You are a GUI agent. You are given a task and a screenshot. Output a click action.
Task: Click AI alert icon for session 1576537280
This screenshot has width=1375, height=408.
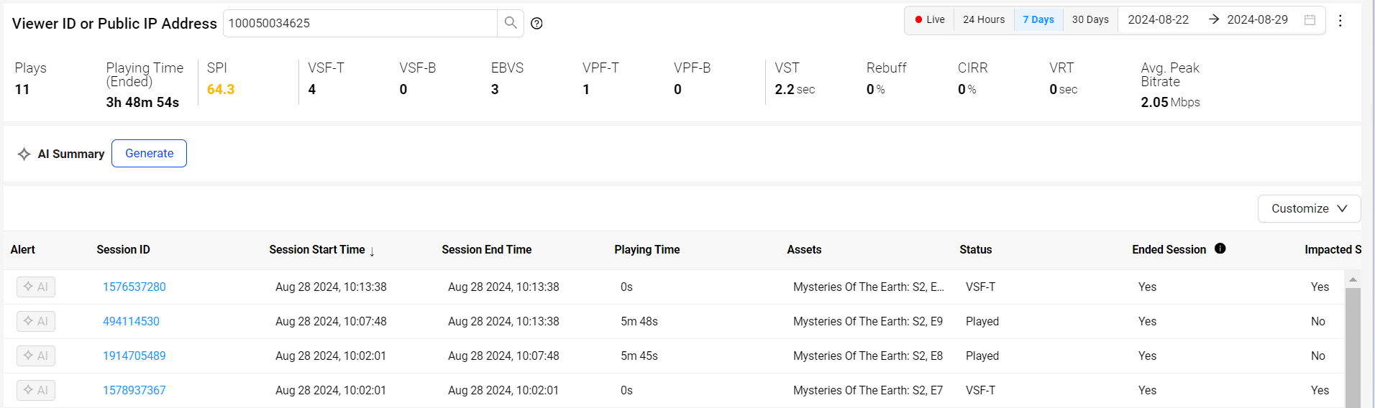[36, 287]
